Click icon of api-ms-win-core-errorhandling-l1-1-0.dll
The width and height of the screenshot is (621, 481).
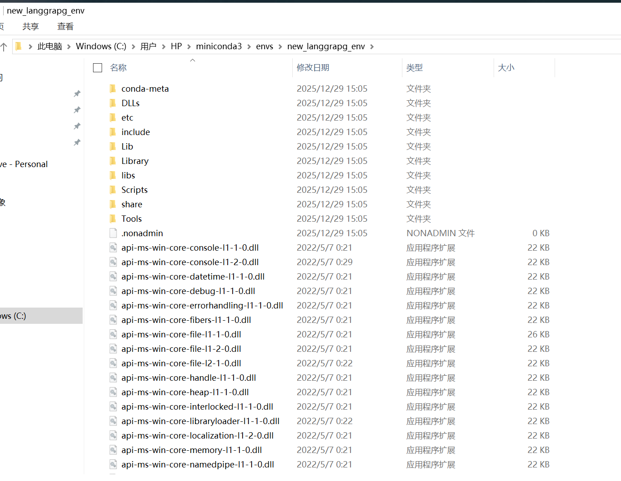tap(113, 305)
